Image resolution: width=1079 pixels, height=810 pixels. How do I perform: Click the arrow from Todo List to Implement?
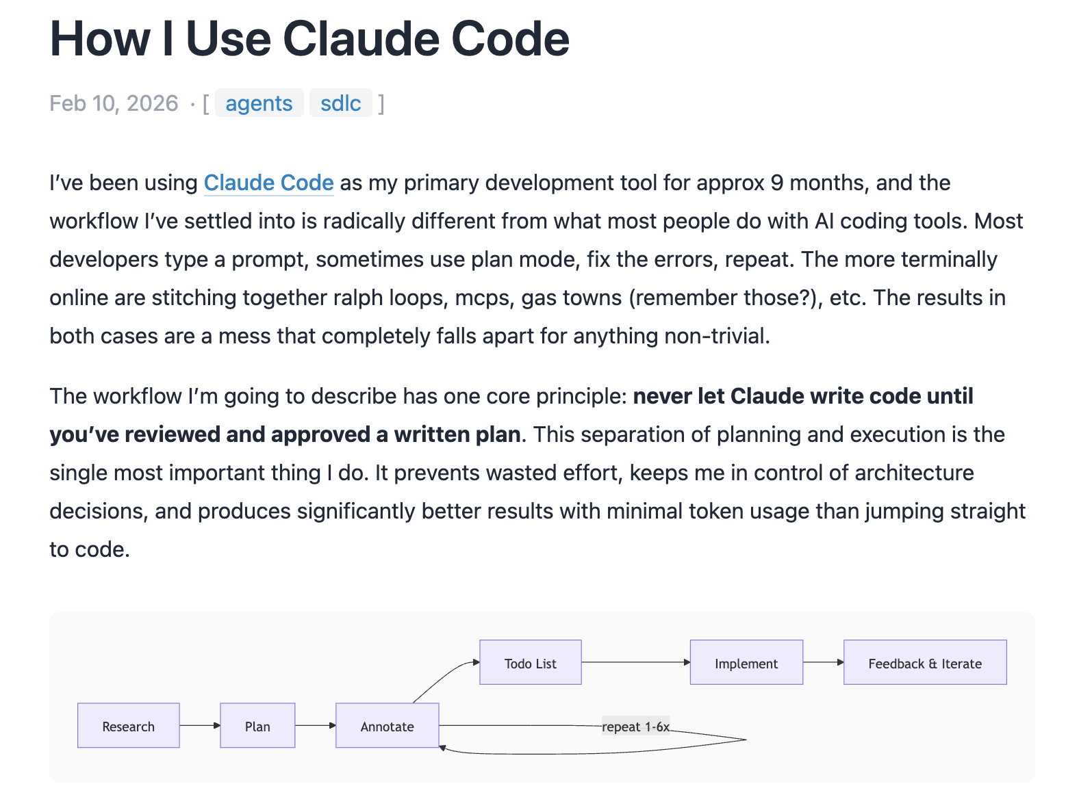click(x=635, y=662)
